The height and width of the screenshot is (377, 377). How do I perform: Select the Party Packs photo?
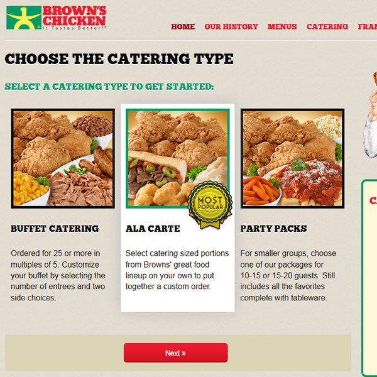[292, 158]
